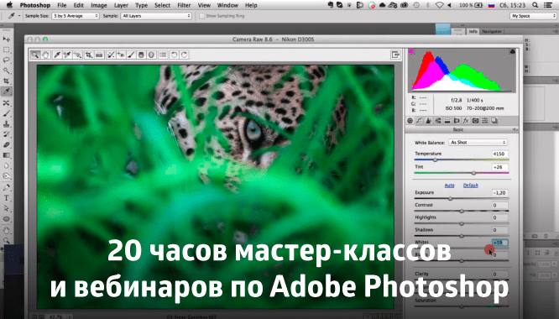This screenshot has height=319, width=559.
Task: Select the Rectangular Marquee tool
Action: pyautogui.click(x=7, y=50)
